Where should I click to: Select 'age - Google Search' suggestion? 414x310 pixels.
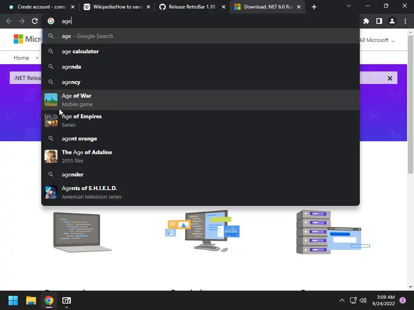click(x=201, y=36)
